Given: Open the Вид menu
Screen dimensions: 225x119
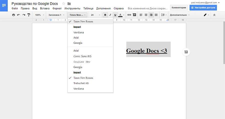Looking at the screenshot, I should point(35,8).
